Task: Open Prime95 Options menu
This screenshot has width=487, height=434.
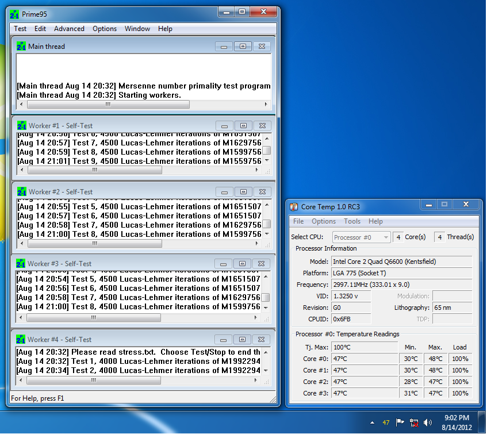Action: (105, 29)
